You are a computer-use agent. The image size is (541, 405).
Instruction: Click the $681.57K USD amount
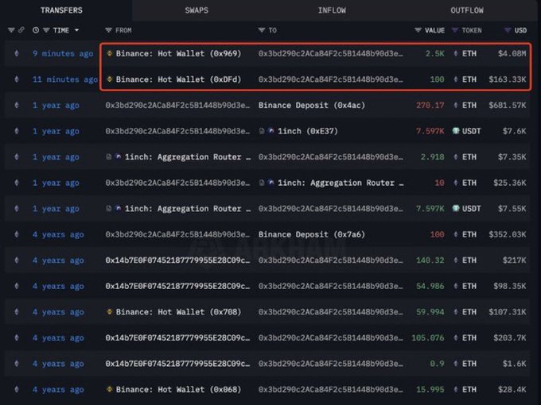[x=508, y=105]
